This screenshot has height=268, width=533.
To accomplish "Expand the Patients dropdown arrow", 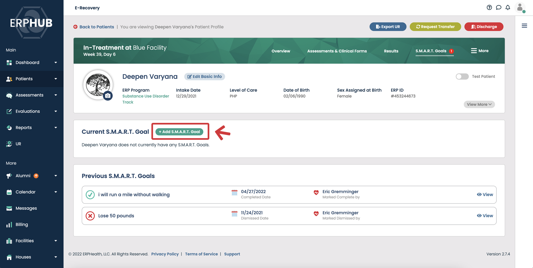I will click(x=56, y=79).
